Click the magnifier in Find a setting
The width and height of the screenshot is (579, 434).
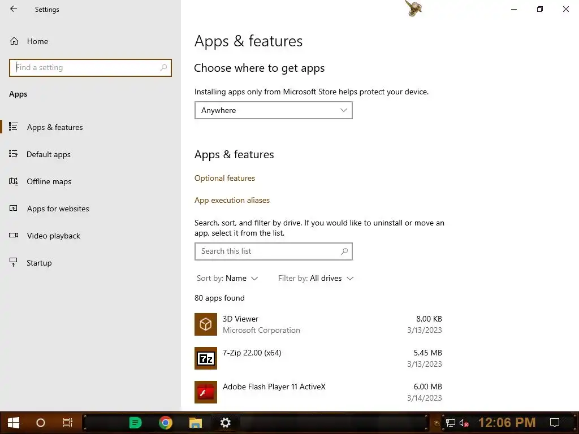(x=163, y=68)
